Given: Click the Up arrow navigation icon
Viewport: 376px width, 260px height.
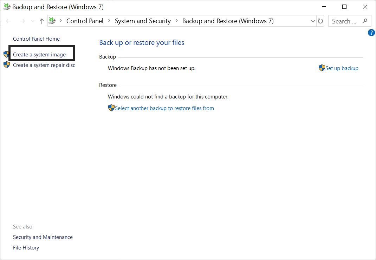Looking at the screenshot, I should (41, 21).
